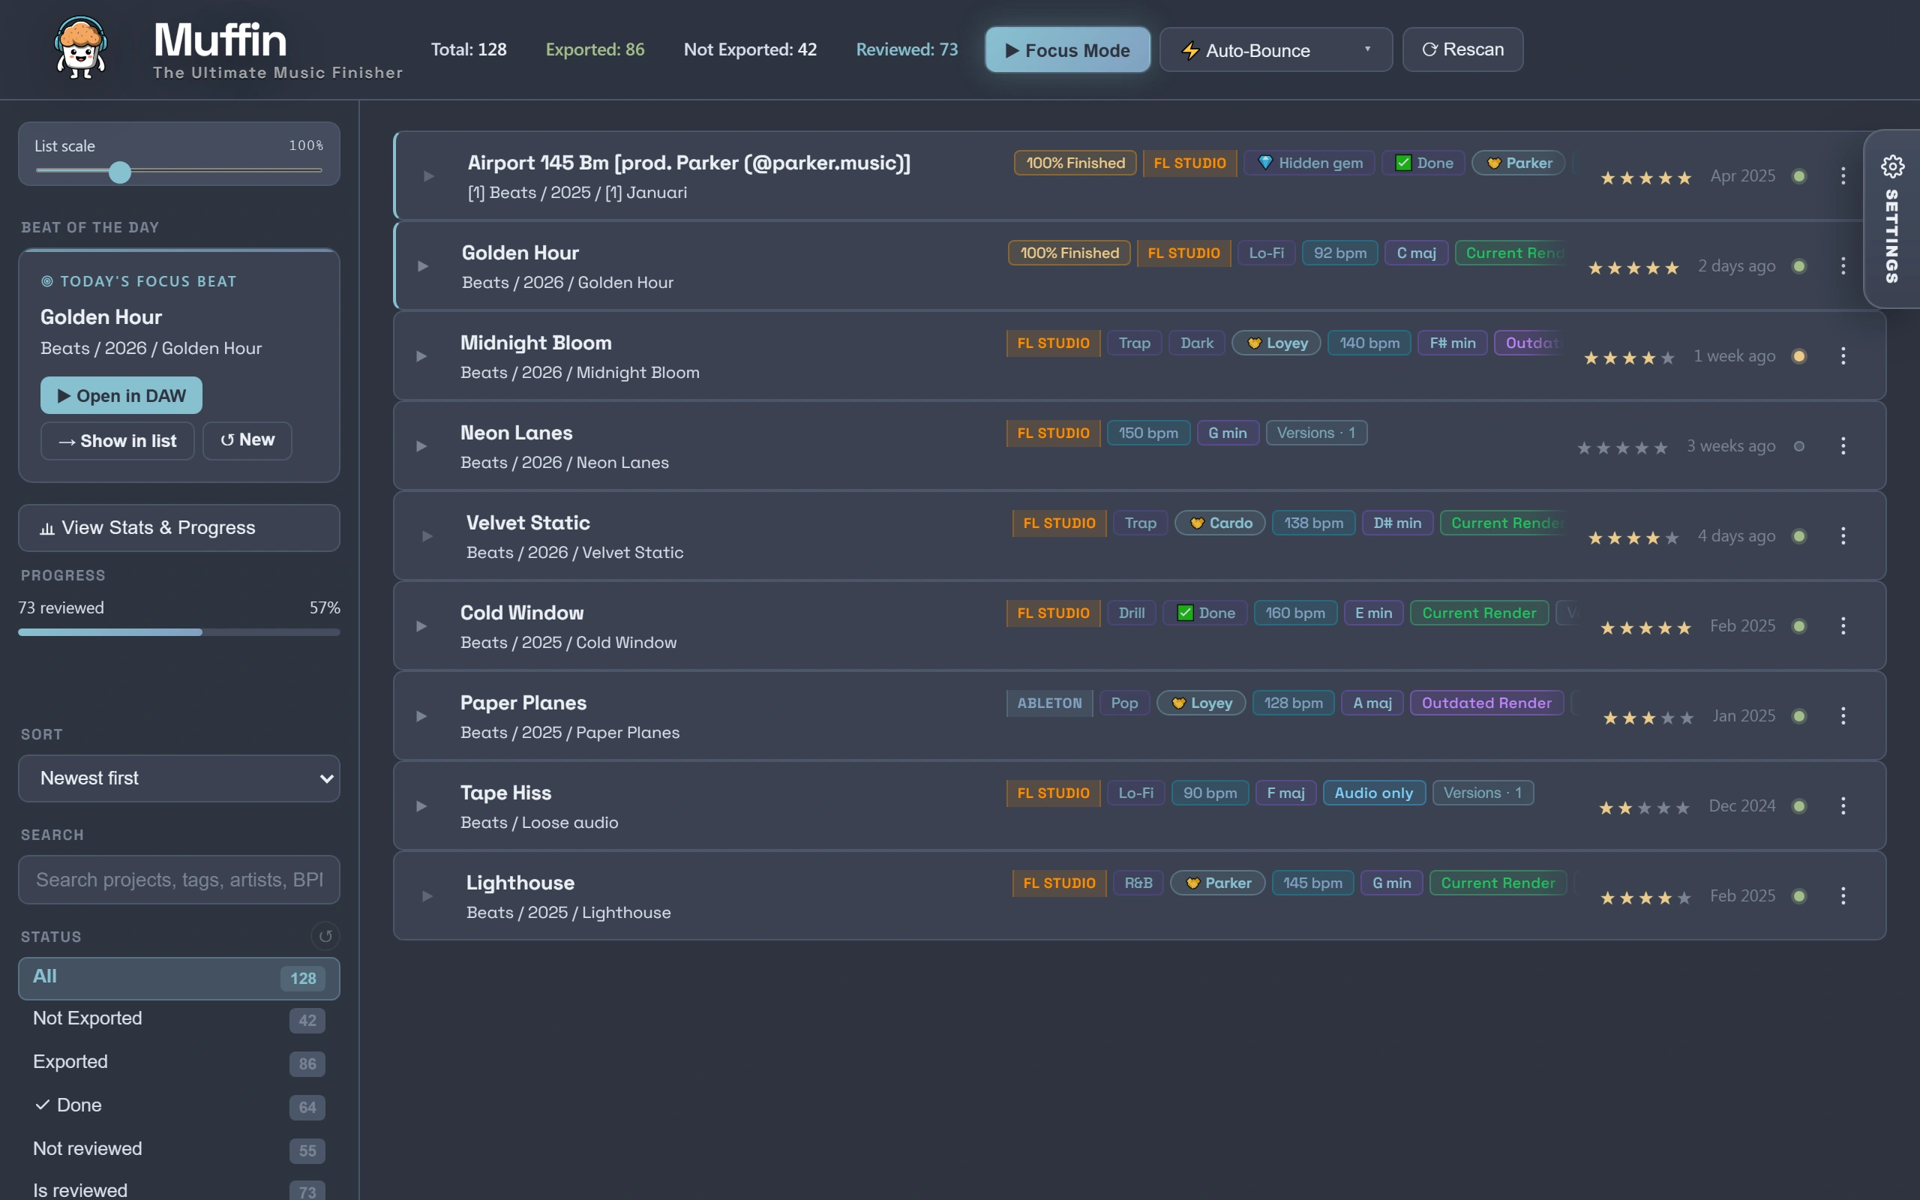Open View Stats & Progress

pos(179,528)
